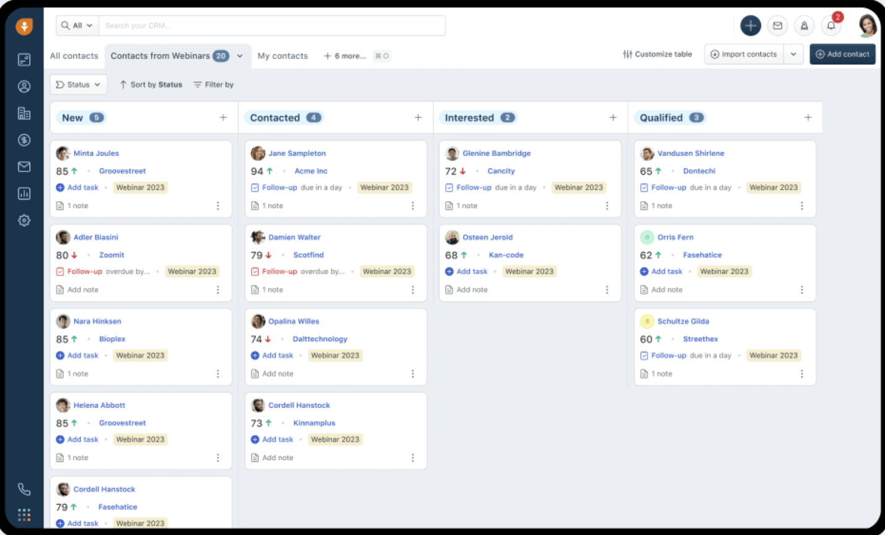
Task: Open the reports chart icon in sidebar
Action: pos(24,193)
